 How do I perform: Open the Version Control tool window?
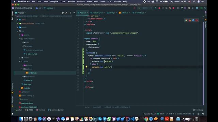tap(56, 110)
